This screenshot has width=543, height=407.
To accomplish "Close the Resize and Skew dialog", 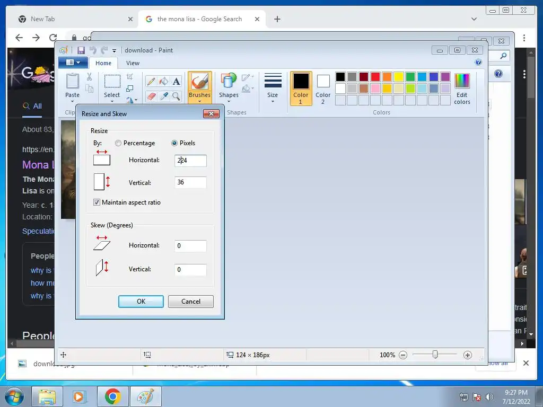I will pyautogui.click(x=211, y=113).
